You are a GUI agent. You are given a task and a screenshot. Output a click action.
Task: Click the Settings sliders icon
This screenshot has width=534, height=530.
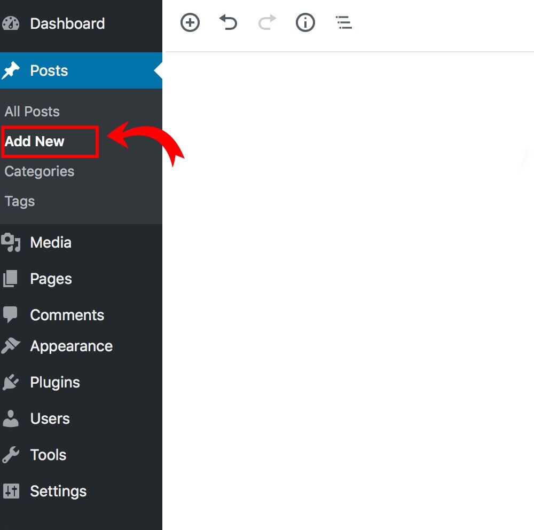(11, 491)
